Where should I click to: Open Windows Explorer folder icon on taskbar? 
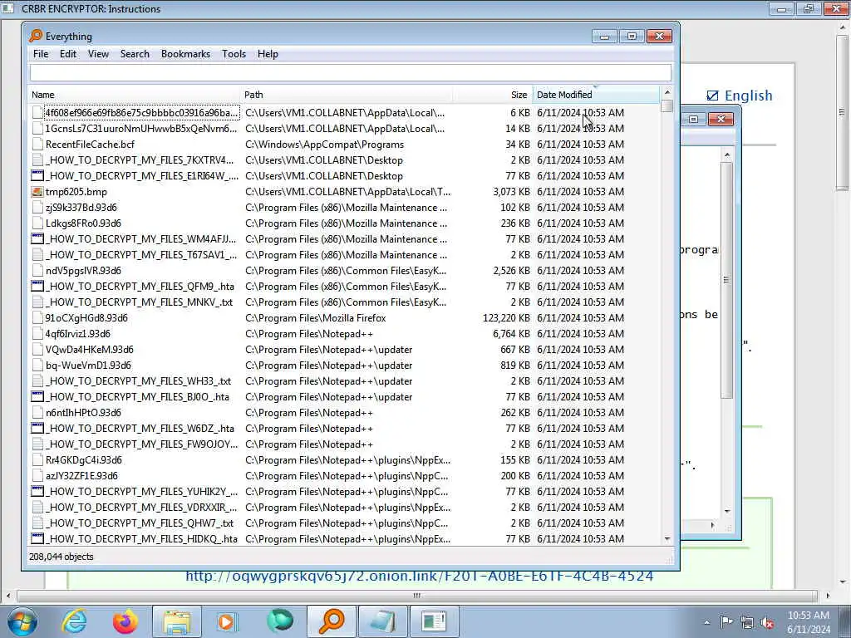177,621
